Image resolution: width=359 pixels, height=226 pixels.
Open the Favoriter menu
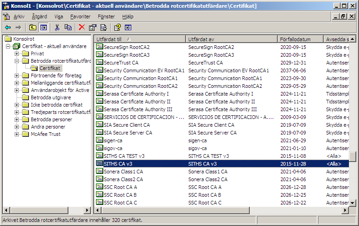(x=80, y=16)
